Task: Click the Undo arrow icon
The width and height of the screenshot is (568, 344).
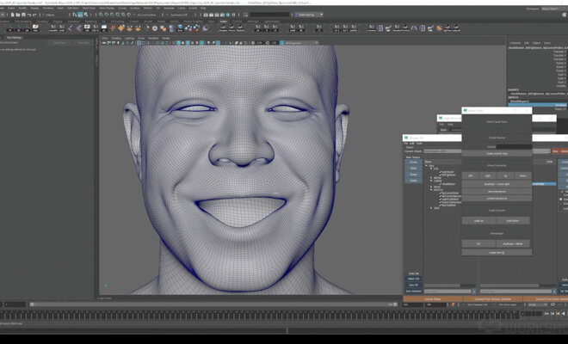Action: (29, 15)
